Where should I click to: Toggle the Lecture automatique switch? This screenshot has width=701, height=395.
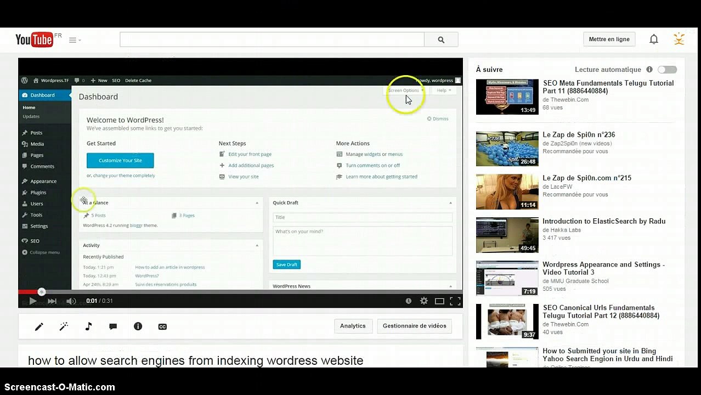tap(668, 70)
